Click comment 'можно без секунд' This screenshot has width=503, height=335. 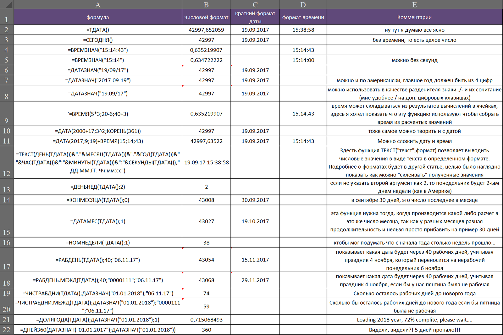[415, 60]
